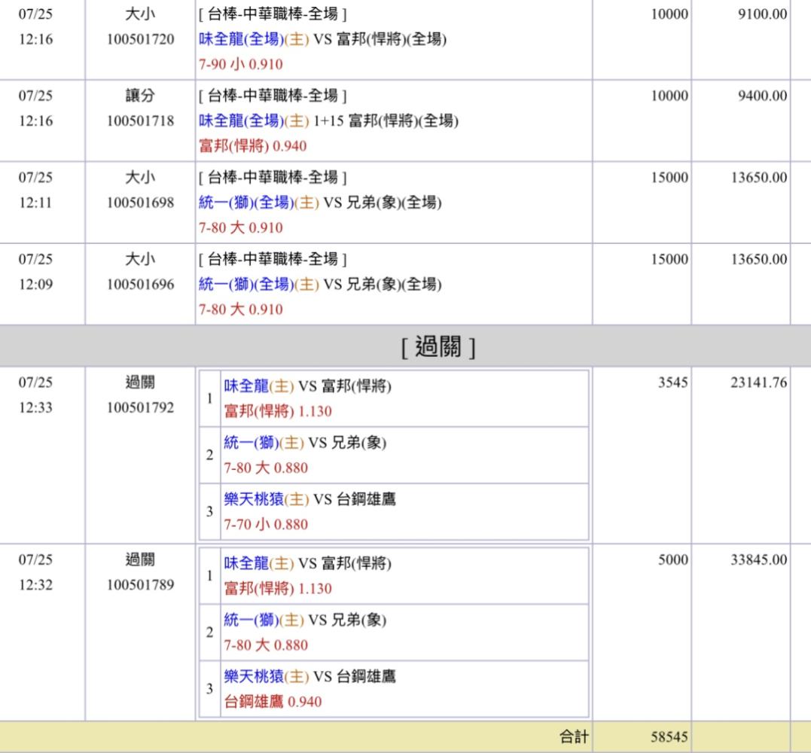Click the "23141.76" parlay payout
Screen dimensions: 811x753
click(x=759, y=383)
